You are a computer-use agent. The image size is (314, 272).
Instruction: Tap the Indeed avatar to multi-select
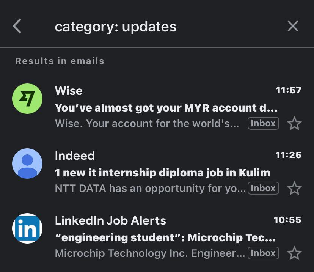[x=27, y=163]
